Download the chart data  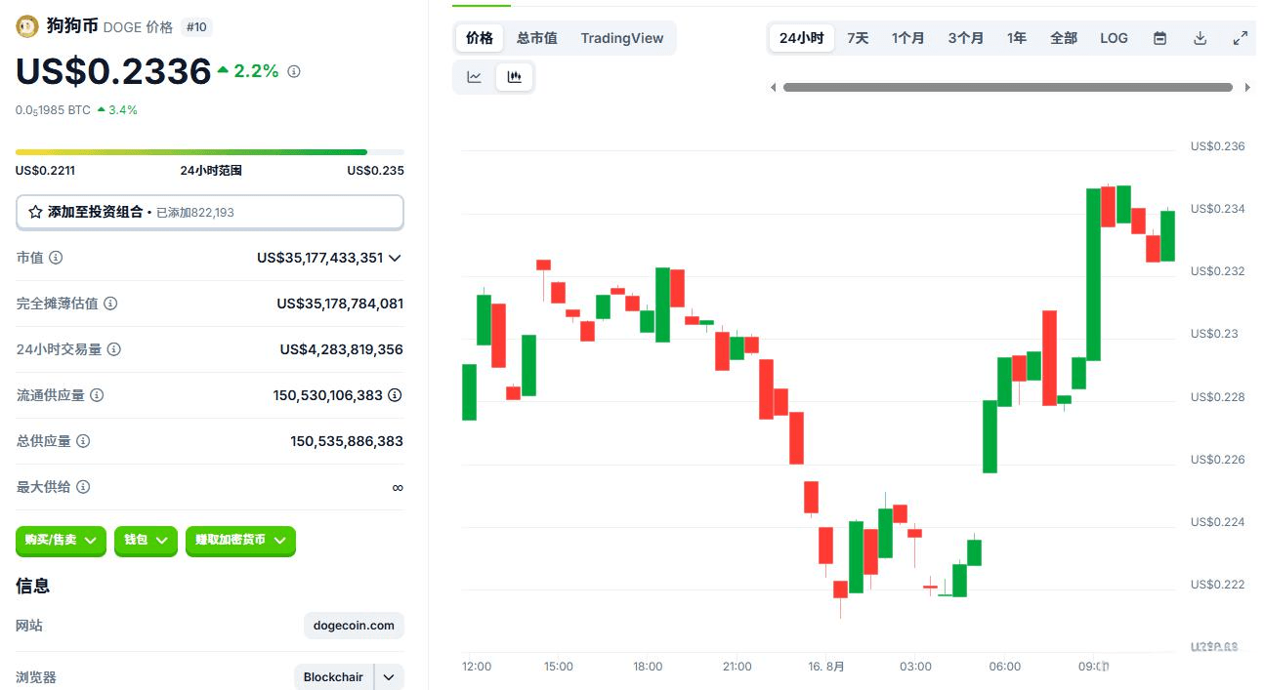pos(1201,38)
